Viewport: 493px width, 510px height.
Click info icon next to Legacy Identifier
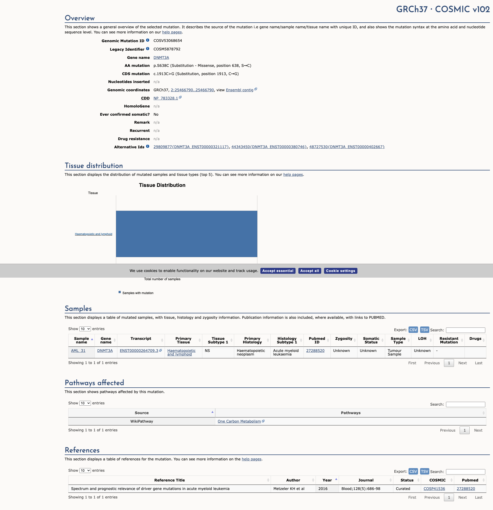click(148, 49)
